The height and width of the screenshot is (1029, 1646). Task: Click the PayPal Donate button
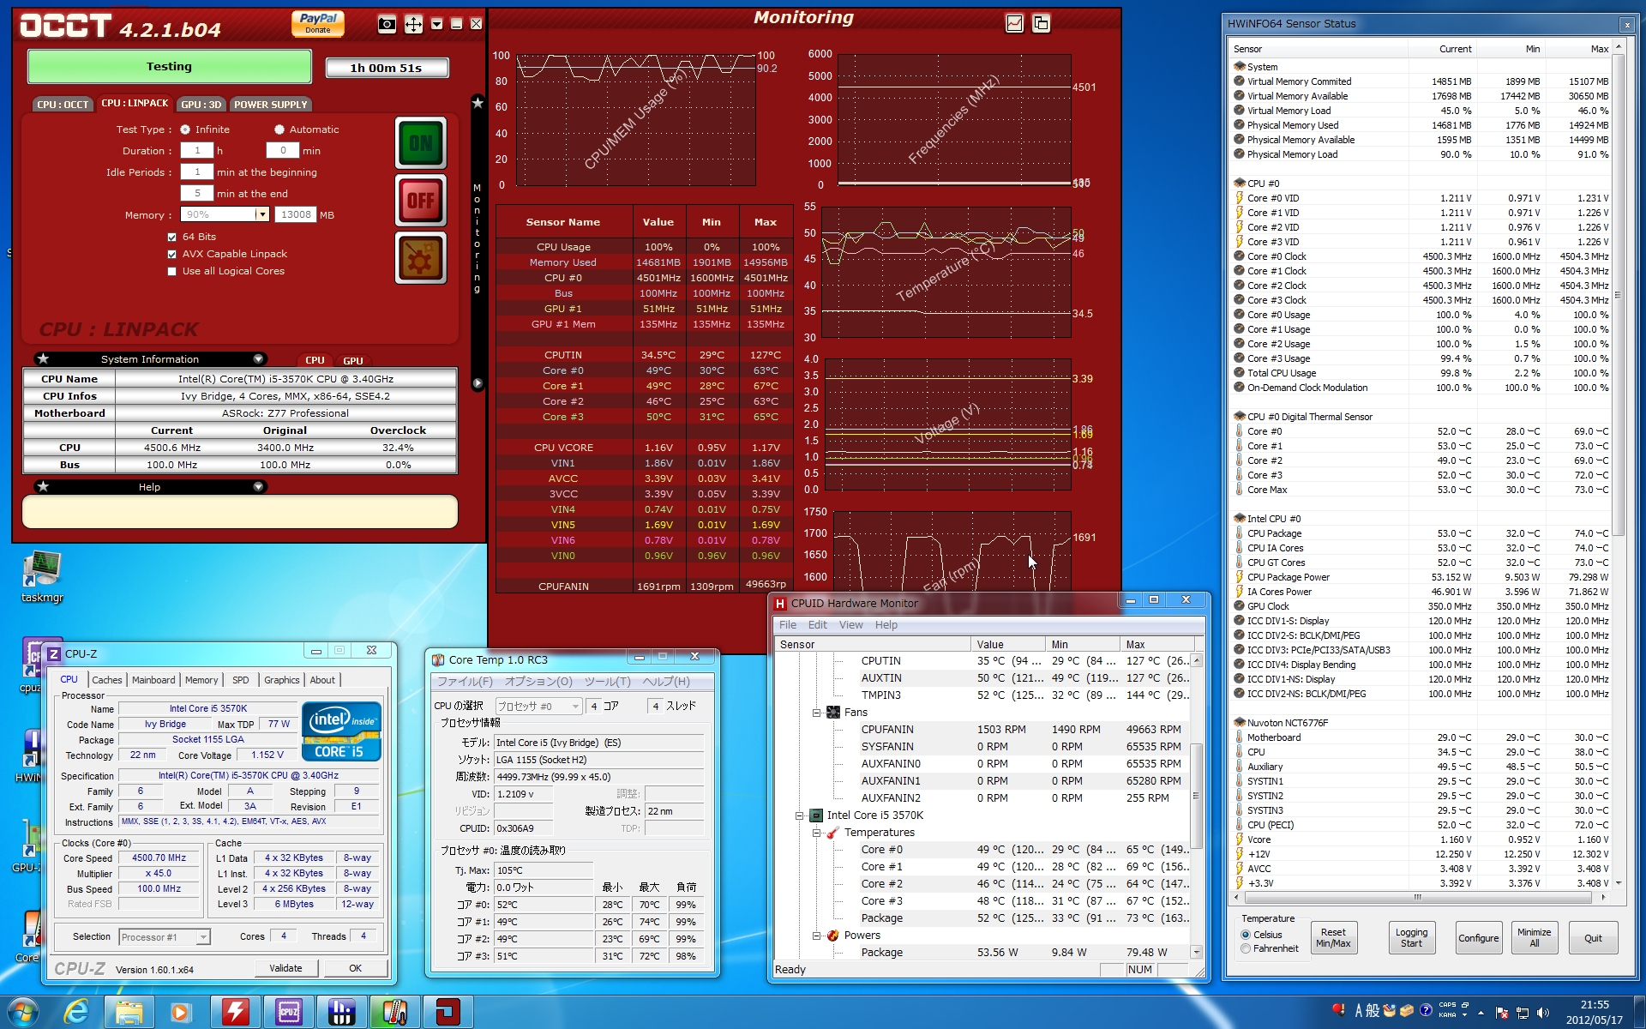coord(318,23)
